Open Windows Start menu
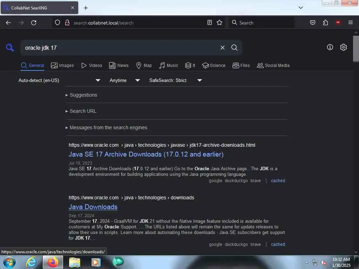359x269 pixels. [x=9, y=262]
